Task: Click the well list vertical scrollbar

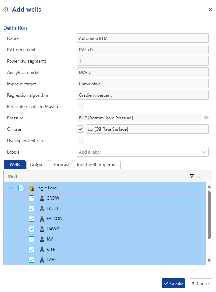Action: point(209,215)
